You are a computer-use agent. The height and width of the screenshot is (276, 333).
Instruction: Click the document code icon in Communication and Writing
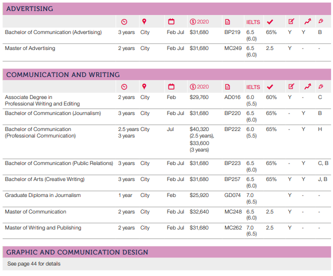pos(227,87)
